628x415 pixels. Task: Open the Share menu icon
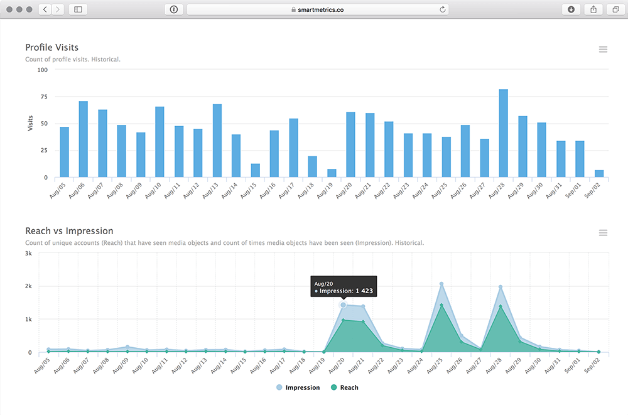point(593,9)
